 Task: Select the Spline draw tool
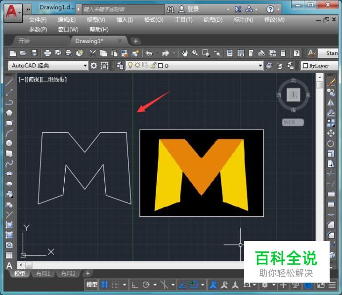tap(9, 163)
